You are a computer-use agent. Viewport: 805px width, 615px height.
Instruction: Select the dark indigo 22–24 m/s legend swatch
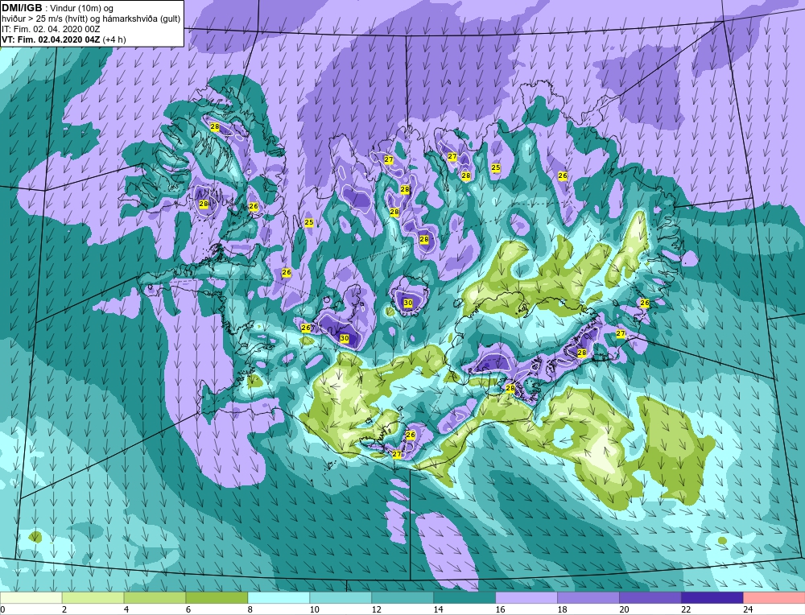712,598
